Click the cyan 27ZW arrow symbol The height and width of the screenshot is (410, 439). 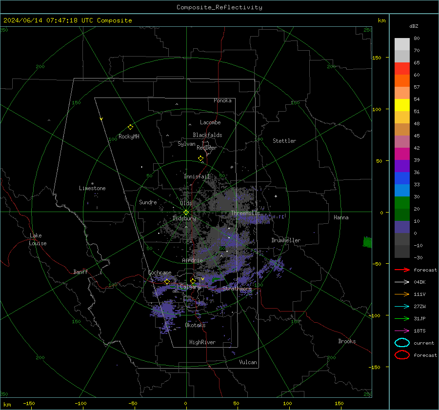(x=402, y=306)
